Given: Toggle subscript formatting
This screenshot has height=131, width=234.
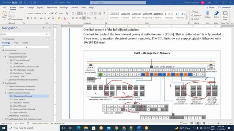Looking at the screenshot, I should pos(45,18).
